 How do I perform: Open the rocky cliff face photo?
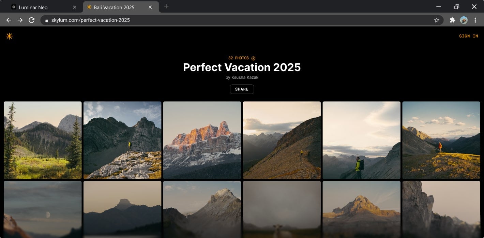click(x=441, y=209)
